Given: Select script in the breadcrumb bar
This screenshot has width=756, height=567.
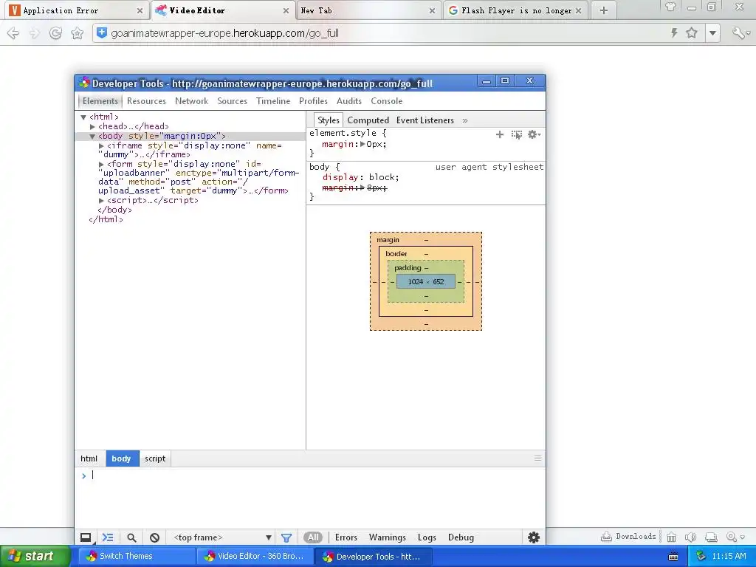Looking at the screenshot, I should [x=155, y=458].
